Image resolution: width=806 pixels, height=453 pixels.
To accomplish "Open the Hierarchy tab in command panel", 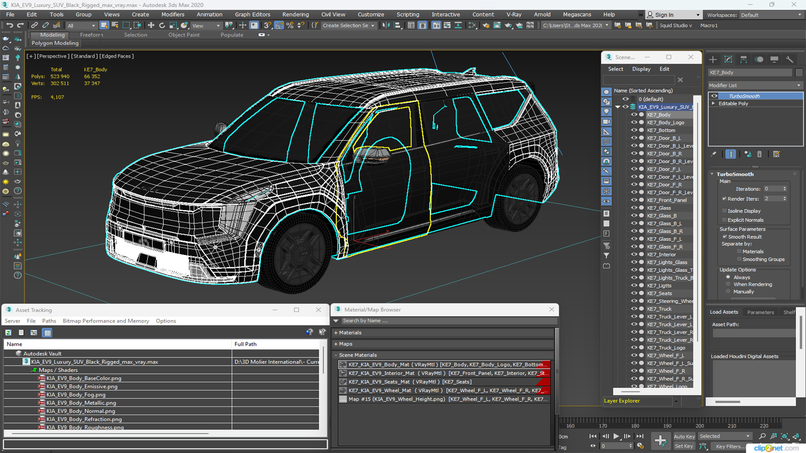I will tap(743, 59).
